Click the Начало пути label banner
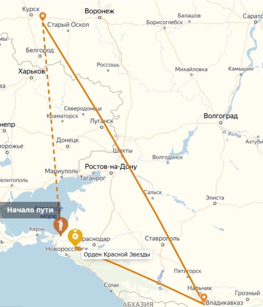Viewport: 263px width, 307px height. pyautogui.click(x=30, y=210)
